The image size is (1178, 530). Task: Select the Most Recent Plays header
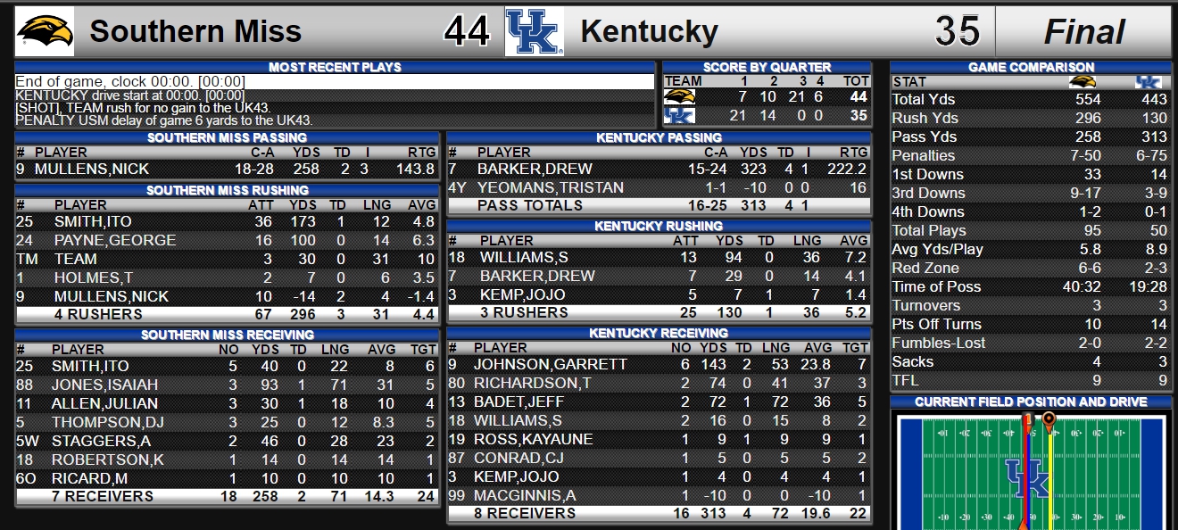(x=335, y=67)
